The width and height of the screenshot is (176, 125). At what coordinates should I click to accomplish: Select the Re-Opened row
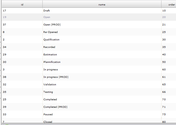(x=51, y=32)
